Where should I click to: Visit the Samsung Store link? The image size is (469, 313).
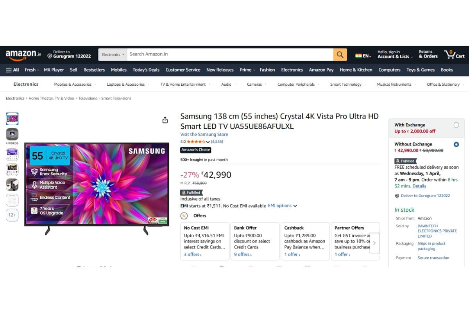click(x=204, y=135)
